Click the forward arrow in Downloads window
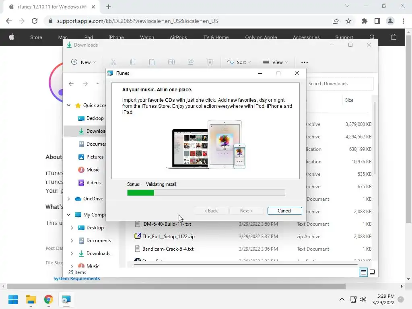412x309 pixels. pyautogui.click(x=85, y=84)
